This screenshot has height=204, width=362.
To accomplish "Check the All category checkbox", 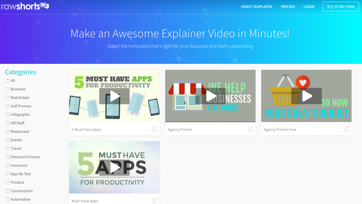I will tap(8, 81).
